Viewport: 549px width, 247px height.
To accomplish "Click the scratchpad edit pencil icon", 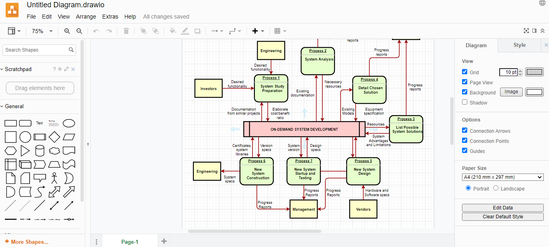I will [66, 69].
